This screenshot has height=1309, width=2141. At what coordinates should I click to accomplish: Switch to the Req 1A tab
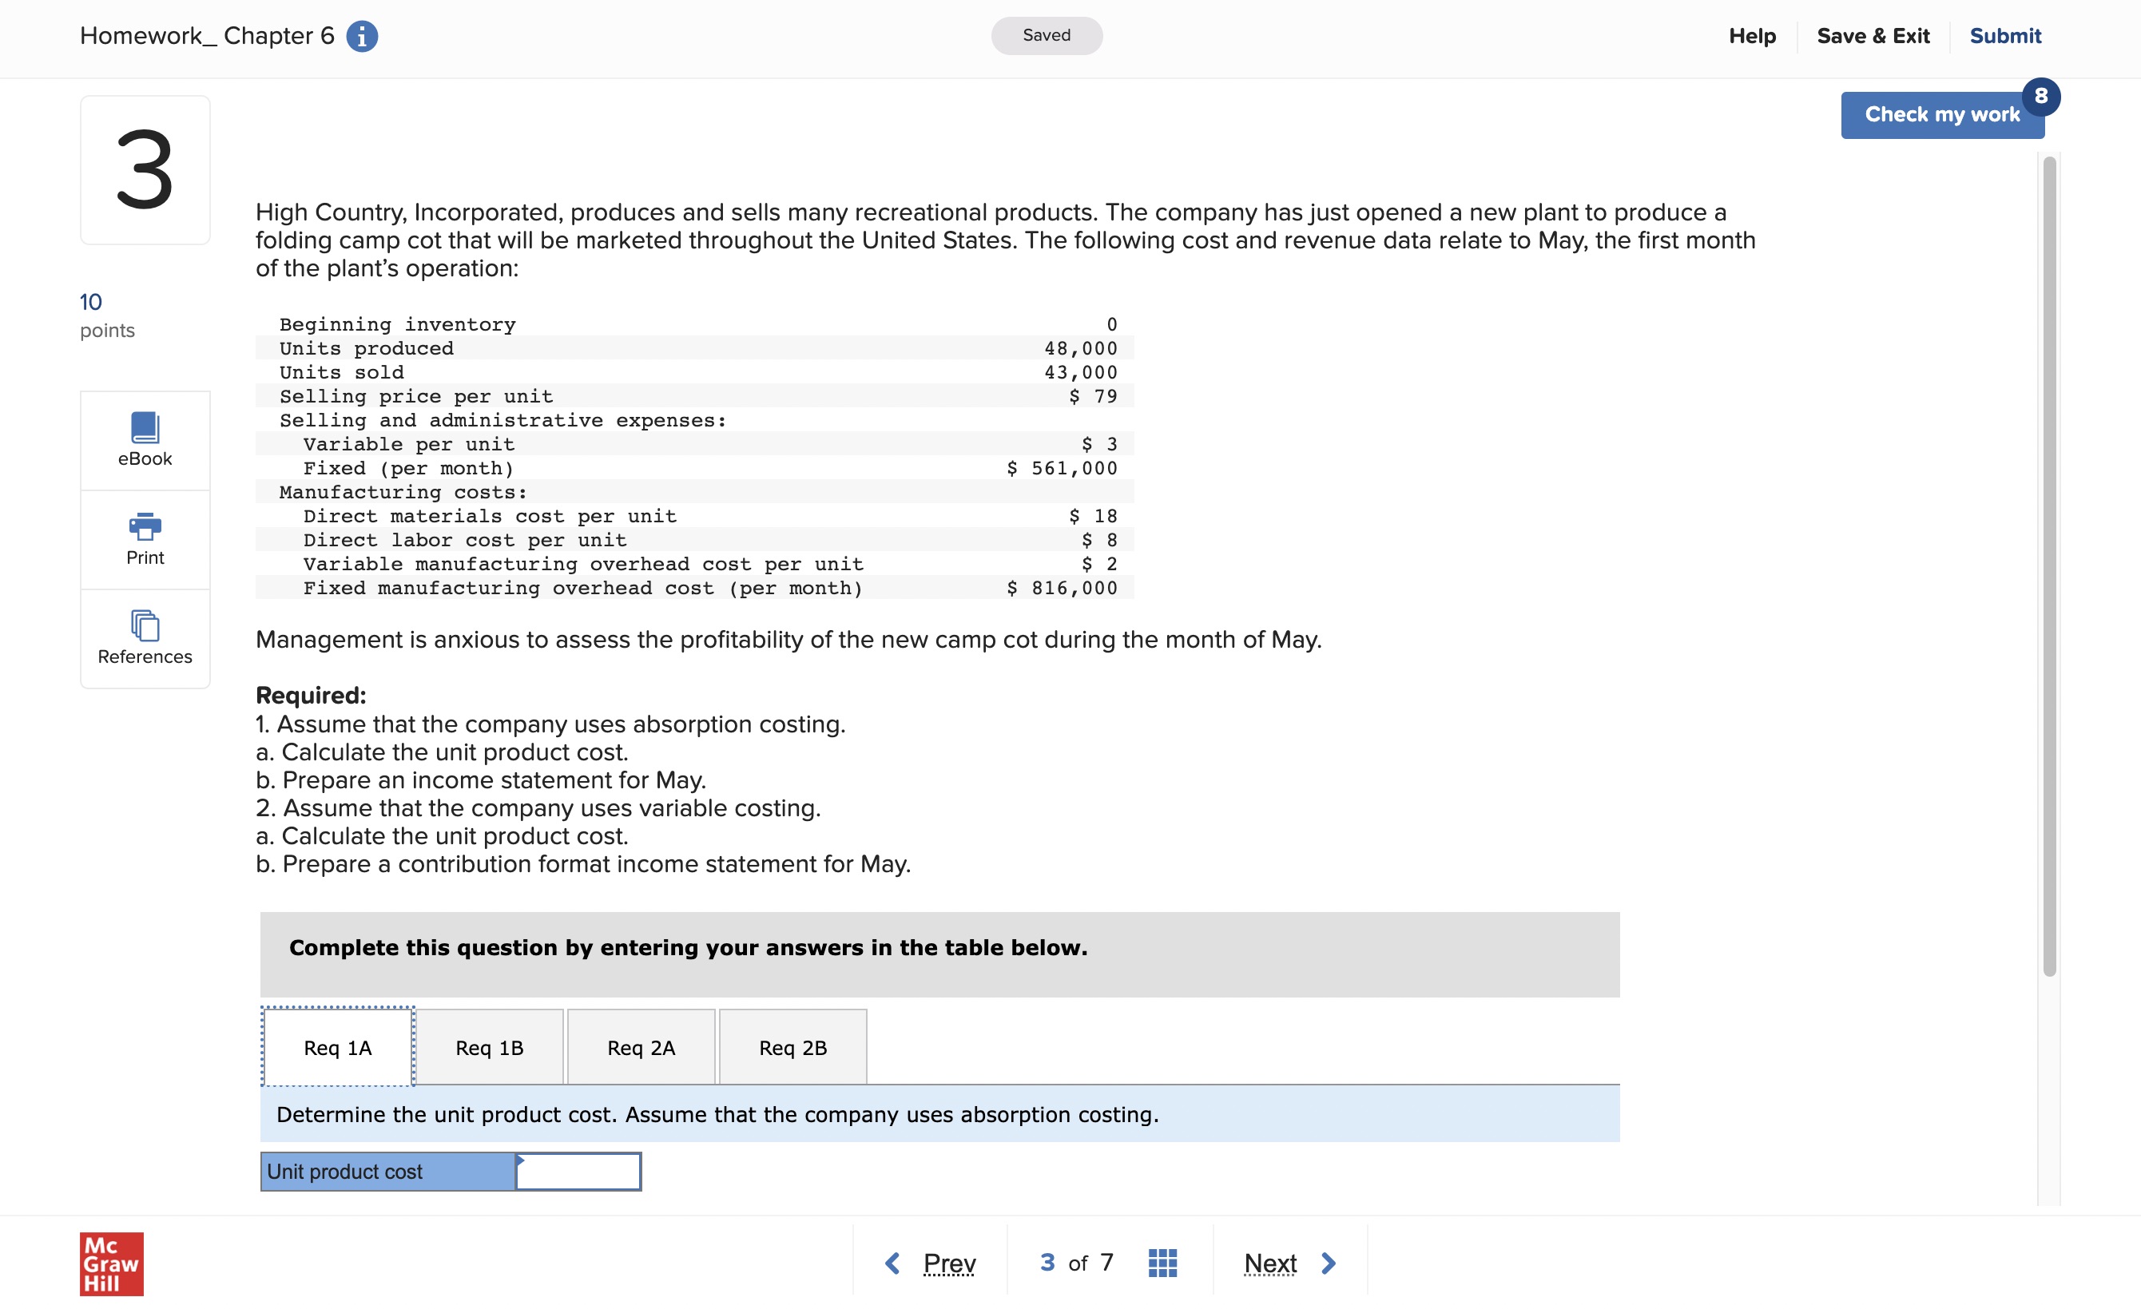(x=337, y=1047)
